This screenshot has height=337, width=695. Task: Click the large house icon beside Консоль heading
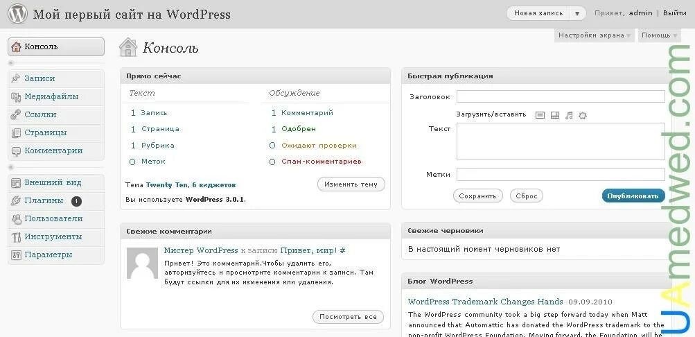pyautogui.click(x=128, y=47)
